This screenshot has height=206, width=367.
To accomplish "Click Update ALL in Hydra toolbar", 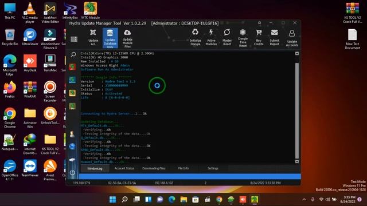I will click(x=93, y=38).
